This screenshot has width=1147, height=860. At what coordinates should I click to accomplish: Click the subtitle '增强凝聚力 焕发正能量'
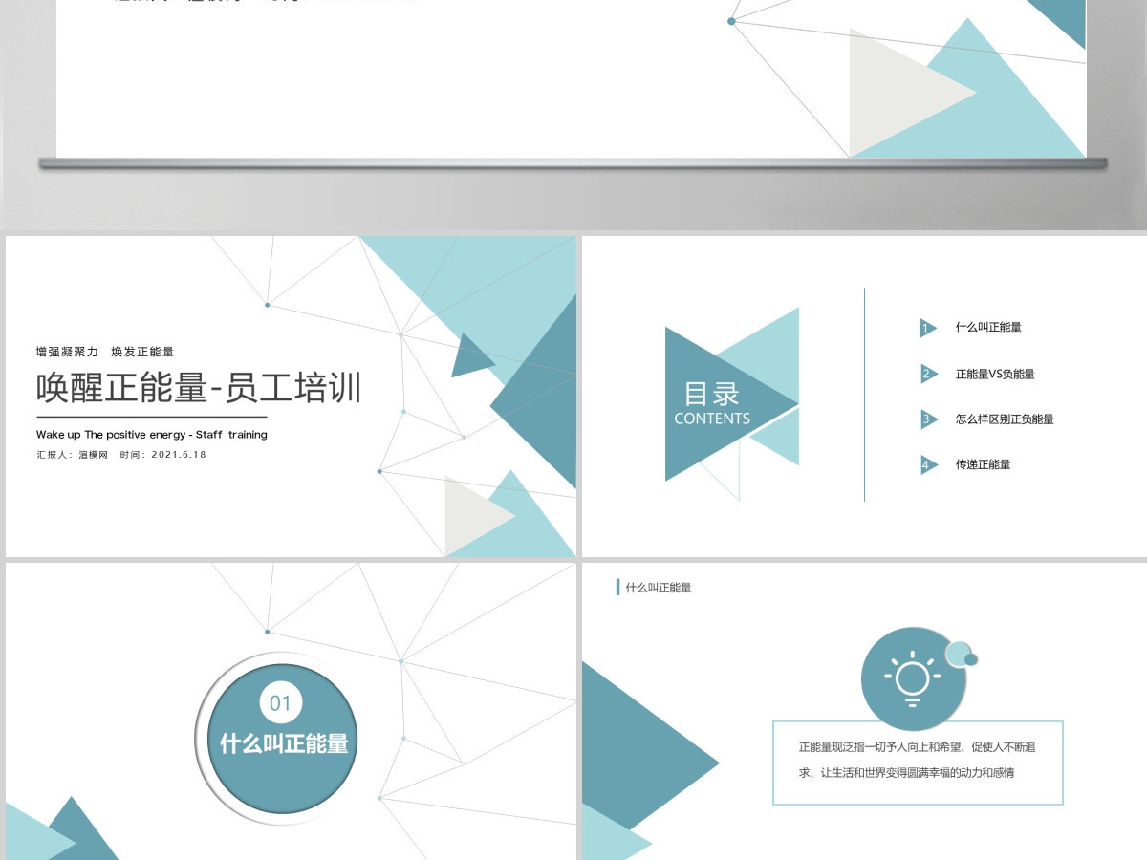point(105,352)
